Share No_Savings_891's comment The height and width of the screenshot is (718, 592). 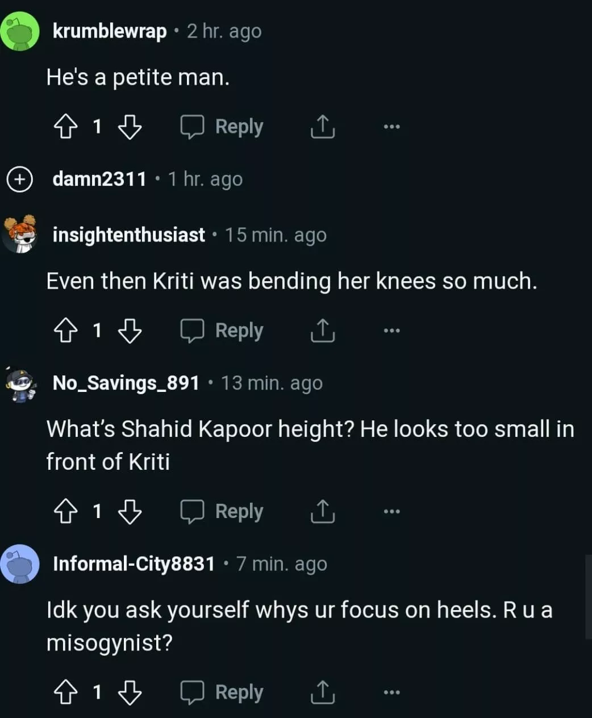click(x=322, y=511)
